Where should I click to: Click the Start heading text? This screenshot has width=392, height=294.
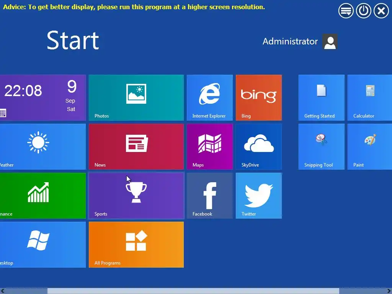(73, 40)
